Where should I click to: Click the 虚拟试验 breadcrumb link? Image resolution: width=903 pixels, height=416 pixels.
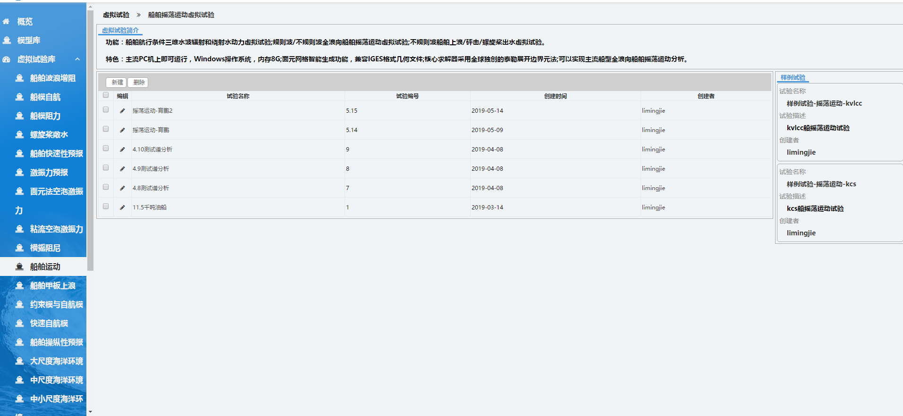[x=116, y=15]
